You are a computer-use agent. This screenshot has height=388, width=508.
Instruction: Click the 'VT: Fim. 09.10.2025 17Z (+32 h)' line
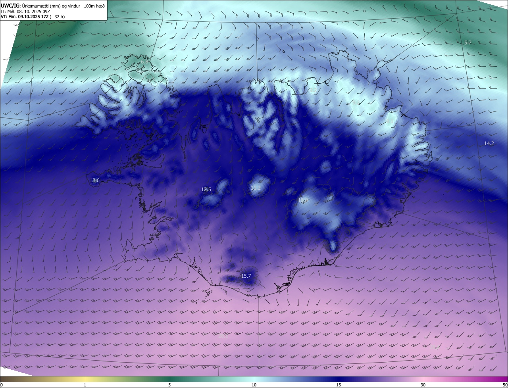[x=33, y=17]
